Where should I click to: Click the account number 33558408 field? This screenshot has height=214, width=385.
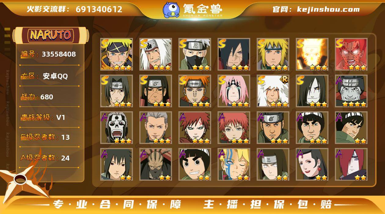coord(48,54)
